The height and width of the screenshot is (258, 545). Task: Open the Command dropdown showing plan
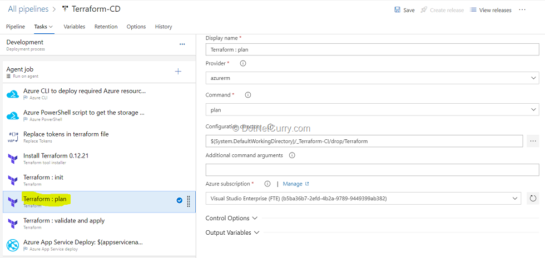point(372,110)
